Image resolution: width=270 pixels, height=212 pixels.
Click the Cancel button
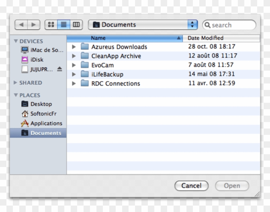tap(192, 186)
